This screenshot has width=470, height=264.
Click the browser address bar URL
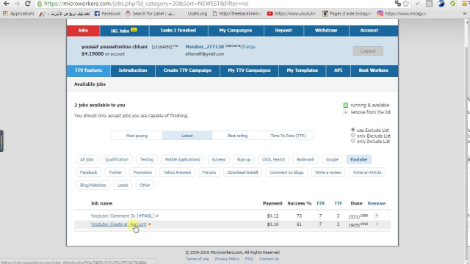click(146, 4)
